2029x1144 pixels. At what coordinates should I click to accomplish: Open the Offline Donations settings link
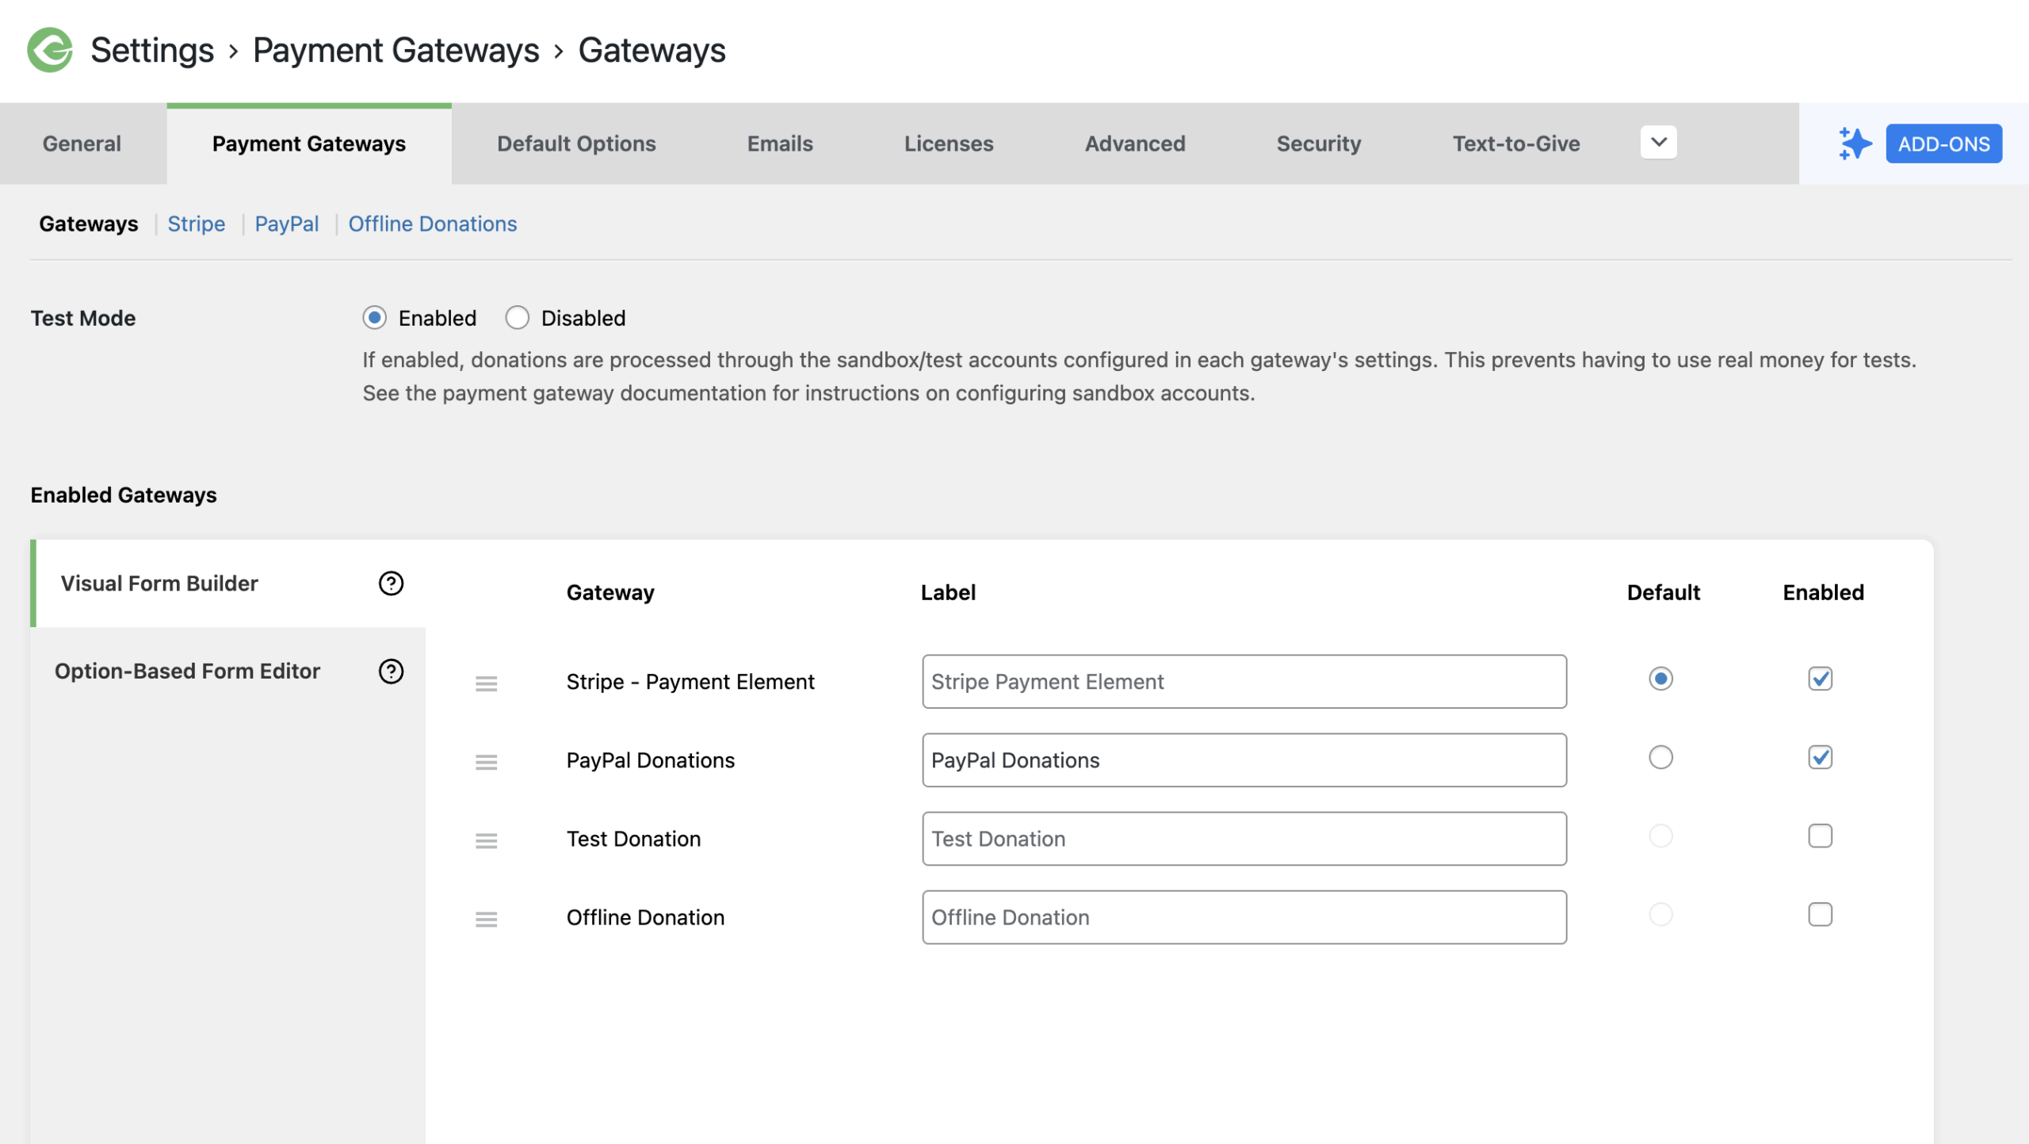pyautogui.click(x=433, y=224)
